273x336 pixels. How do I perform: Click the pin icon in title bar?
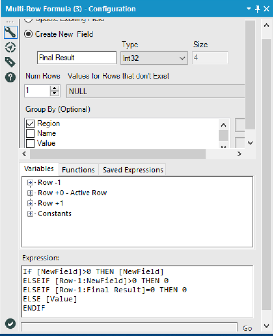tap(258, 9)
